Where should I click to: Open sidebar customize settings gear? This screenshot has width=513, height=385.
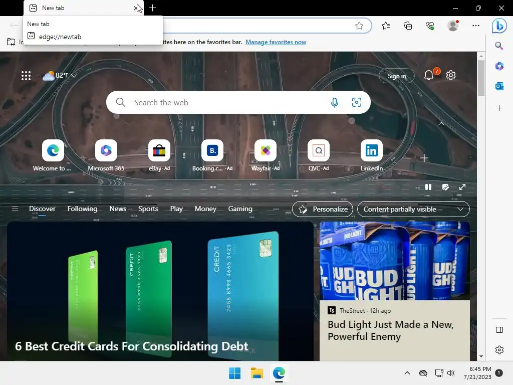(499, 350)
